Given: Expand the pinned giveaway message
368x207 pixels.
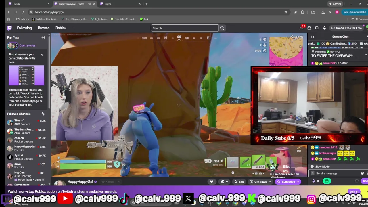Looking at the screenshot, I should click(366, 55).
